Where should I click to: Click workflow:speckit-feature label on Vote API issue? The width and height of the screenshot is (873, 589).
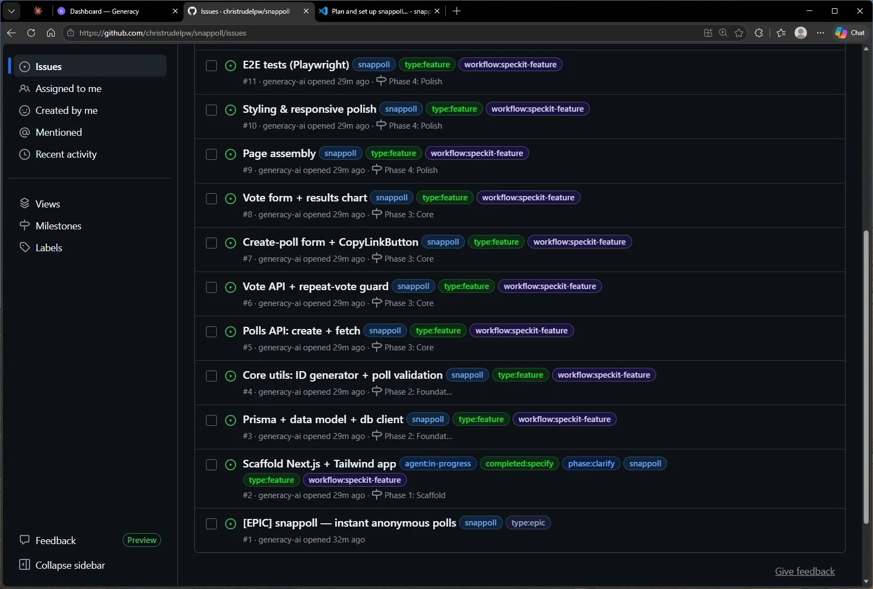tap(549, 286)
